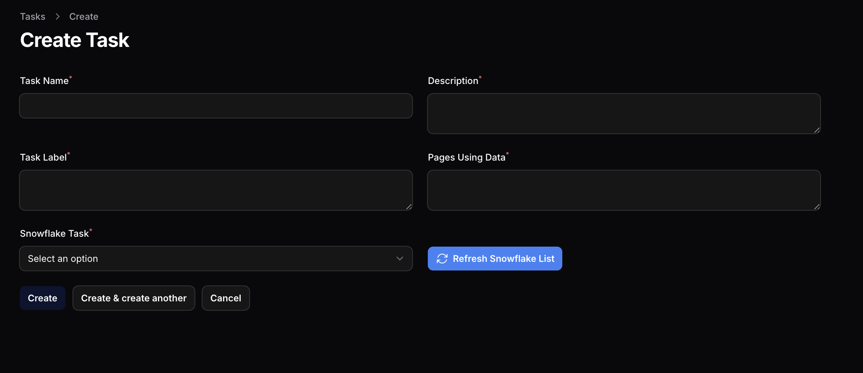This screenshot has width=863, height=373.
Task: Click the chevron on the Snowflake Task selector
Action: coord(399,259)
